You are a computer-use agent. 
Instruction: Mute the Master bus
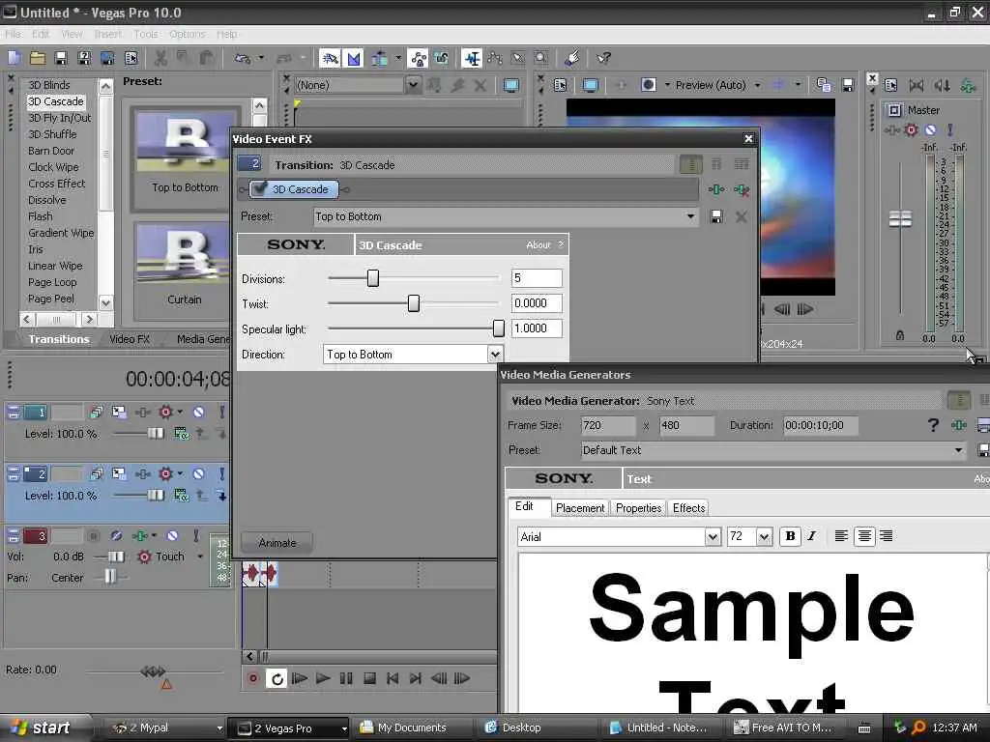pos(930,130)
